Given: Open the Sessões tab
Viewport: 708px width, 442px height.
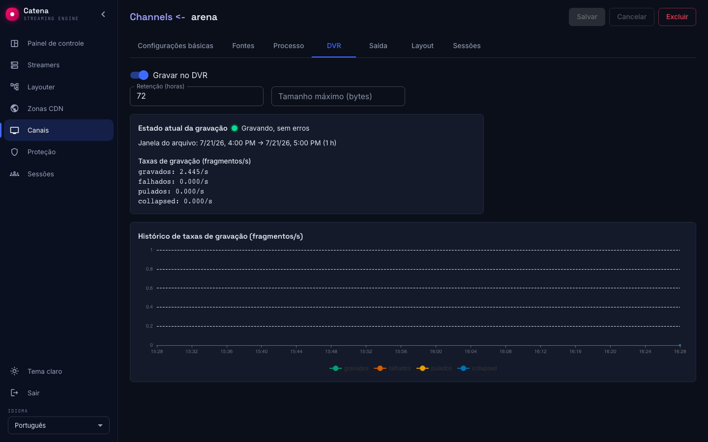Looking at the screenshot, I should tap(467, 46).
